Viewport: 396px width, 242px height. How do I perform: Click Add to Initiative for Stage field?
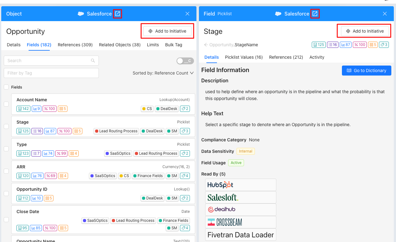(x=365, y=31)
